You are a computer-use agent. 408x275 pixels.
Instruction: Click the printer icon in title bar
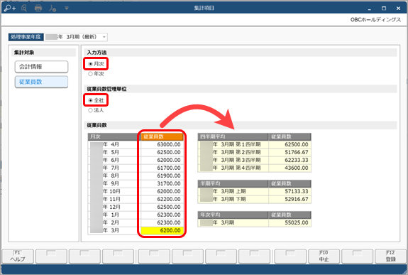coord(38,9)
